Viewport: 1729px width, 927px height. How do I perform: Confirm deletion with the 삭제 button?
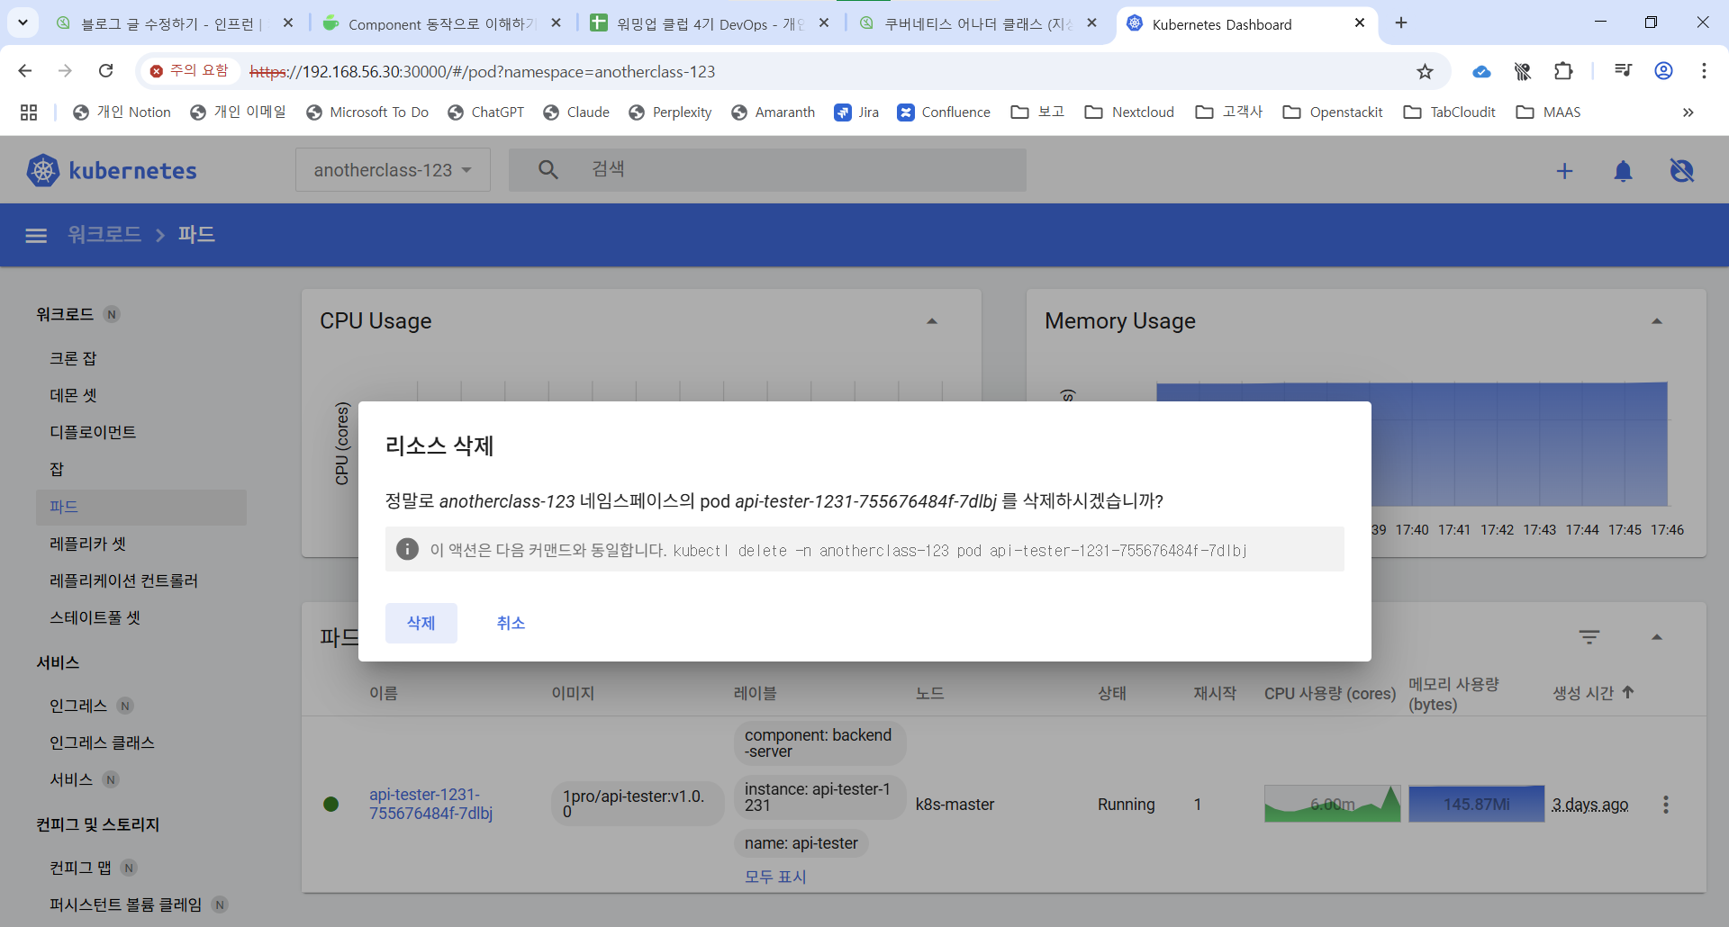click(421, 623)
